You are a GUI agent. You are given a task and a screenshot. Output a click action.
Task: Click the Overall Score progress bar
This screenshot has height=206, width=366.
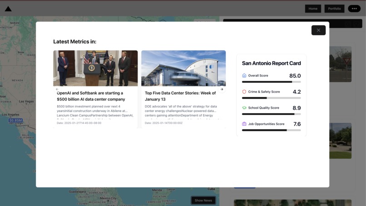tap(271, 82)
